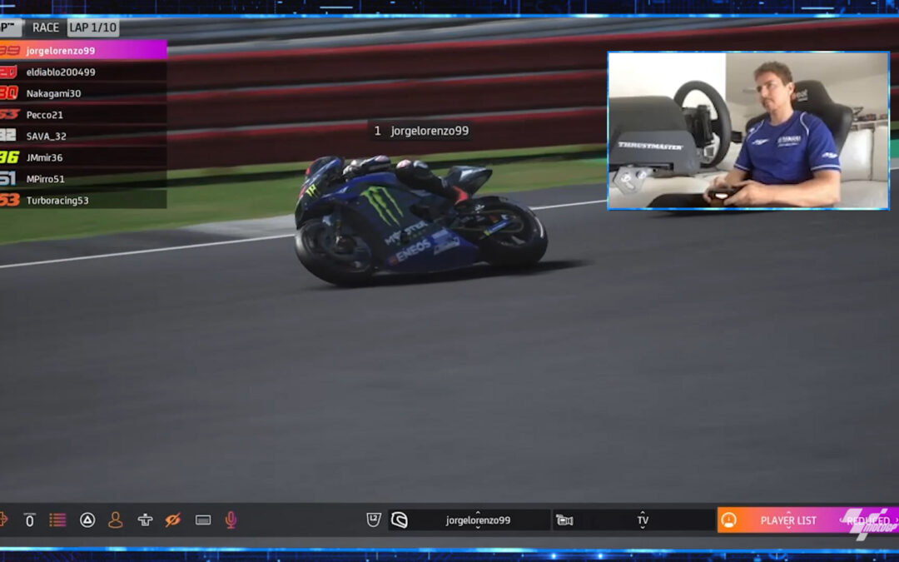899x562 pixels.
Task: Click number 30 badge beside Nakagami30
Action: pyautogui.click(x=9, y=93)
